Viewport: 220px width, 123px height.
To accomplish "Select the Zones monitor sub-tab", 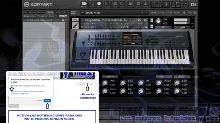I will pyautogui.click(x=34, y=16).
